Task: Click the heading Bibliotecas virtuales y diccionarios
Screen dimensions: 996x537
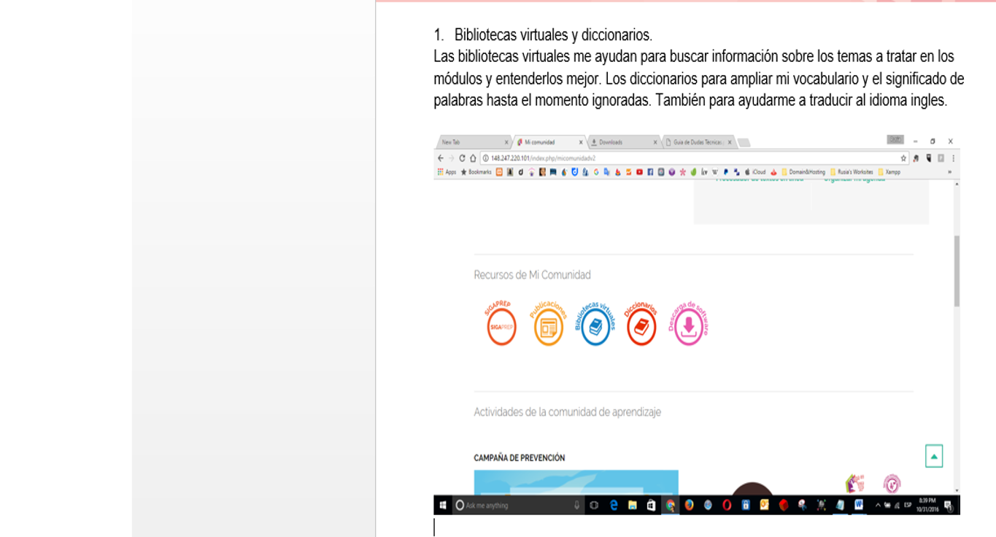Action: click(553, 35)
